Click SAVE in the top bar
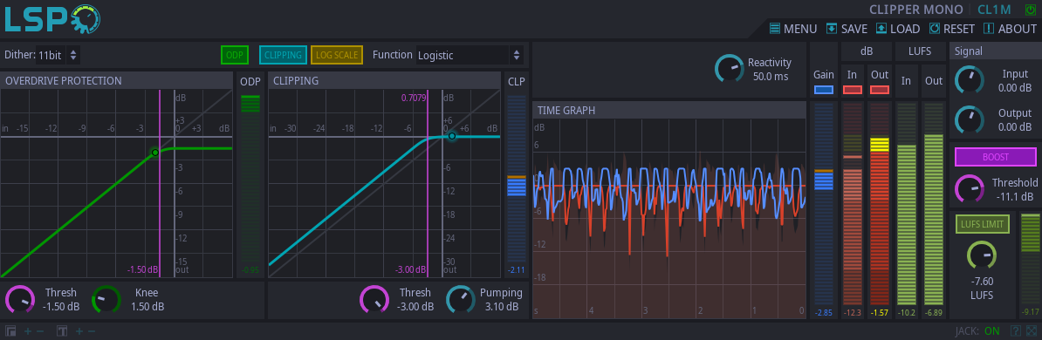Viewport: 1042px width, 340px height. (x=847, y=29)
